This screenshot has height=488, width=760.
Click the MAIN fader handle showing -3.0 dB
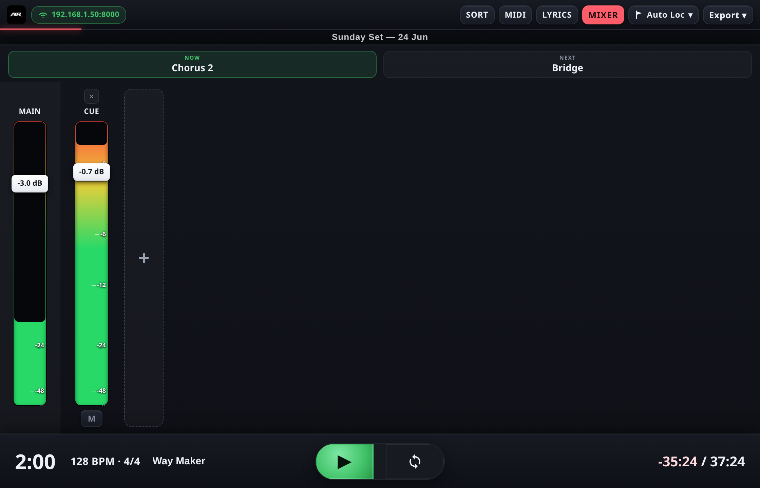pyautogui.click(x=30, y=183)
